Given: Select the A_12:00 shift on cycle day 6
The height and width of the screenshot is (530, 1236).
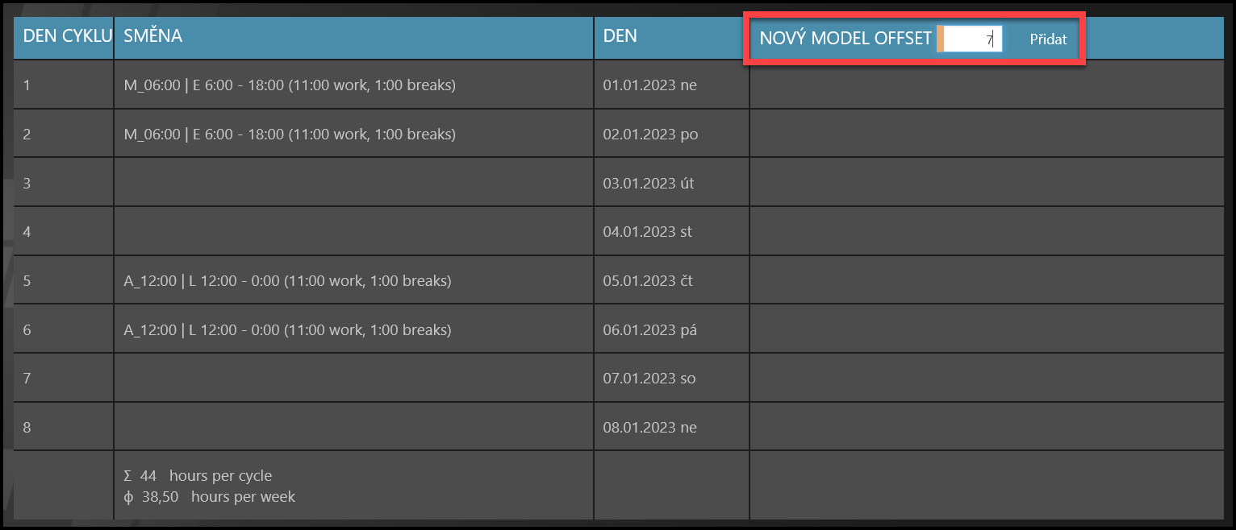Looking at the screenshot, I should coord(287,330).
